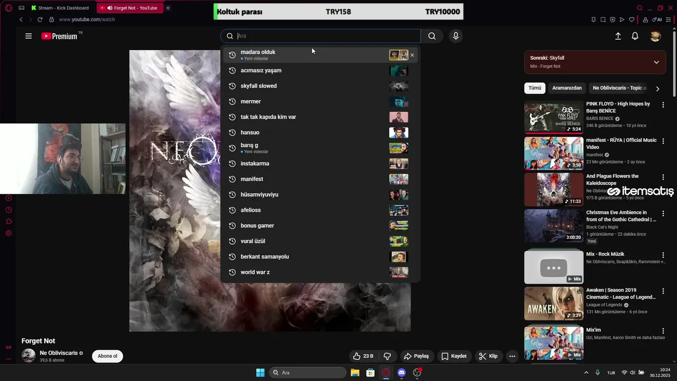Open Opera sidebar settings gear
This screenshot has width=677, height=381.
[8, 233]
